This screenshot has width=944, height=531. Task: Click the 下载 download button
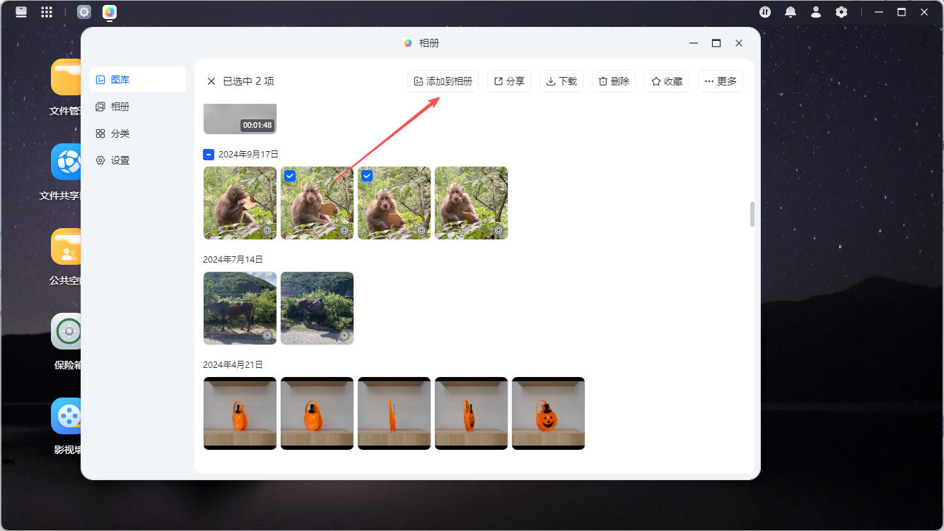tap(561, 81)
